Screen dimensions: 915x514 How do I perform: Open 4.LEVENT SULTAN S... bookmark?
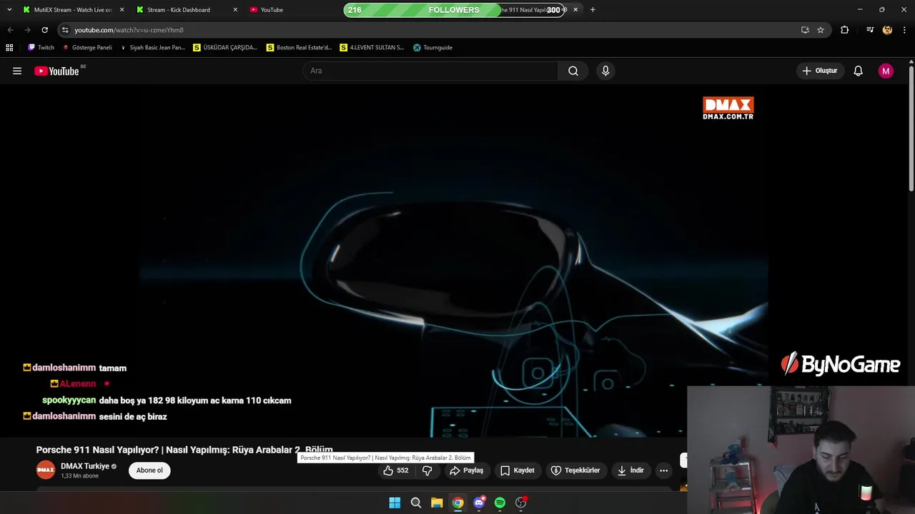[372, 48]
